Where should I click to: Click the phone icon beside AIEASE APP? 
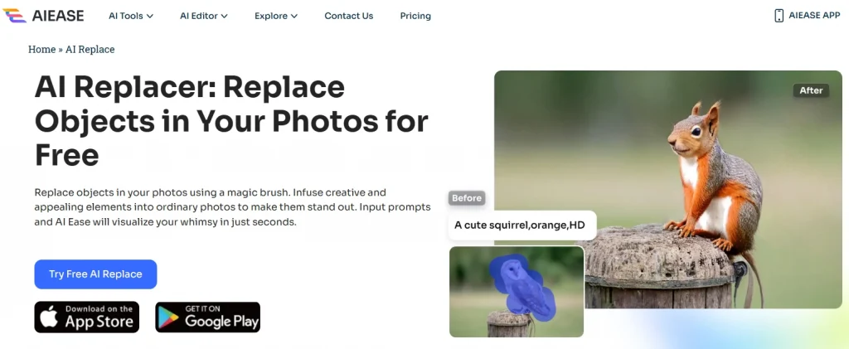coord(779,16)
